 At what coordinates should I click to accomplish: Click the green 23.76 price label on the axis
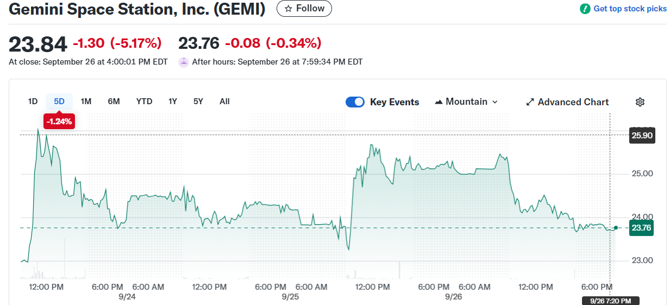pyautogui.click(x=641, y=228)
